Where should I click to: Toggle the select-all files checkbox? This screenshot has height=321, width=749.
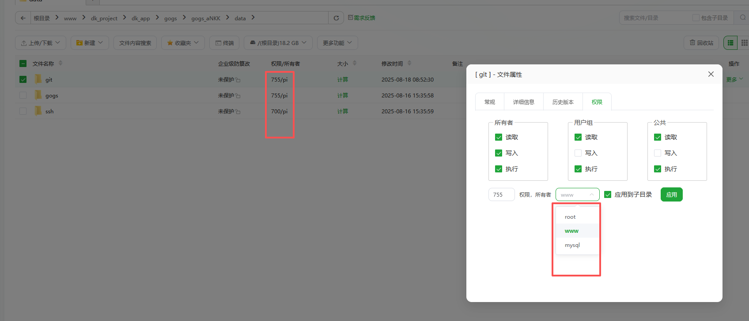pos(23,63)
